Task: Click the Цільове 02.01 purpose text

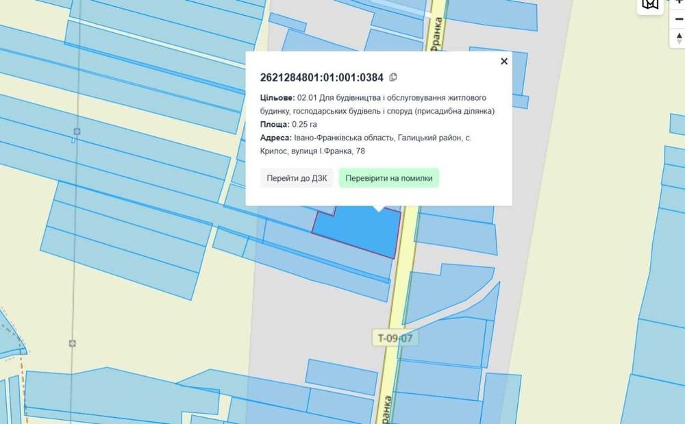Action: (x=377, y=104)
